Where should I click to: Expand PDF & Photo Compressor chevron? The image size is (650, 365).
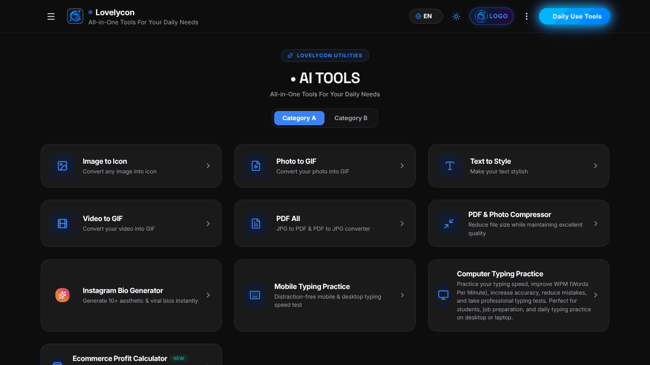click(x=596, y=224)
